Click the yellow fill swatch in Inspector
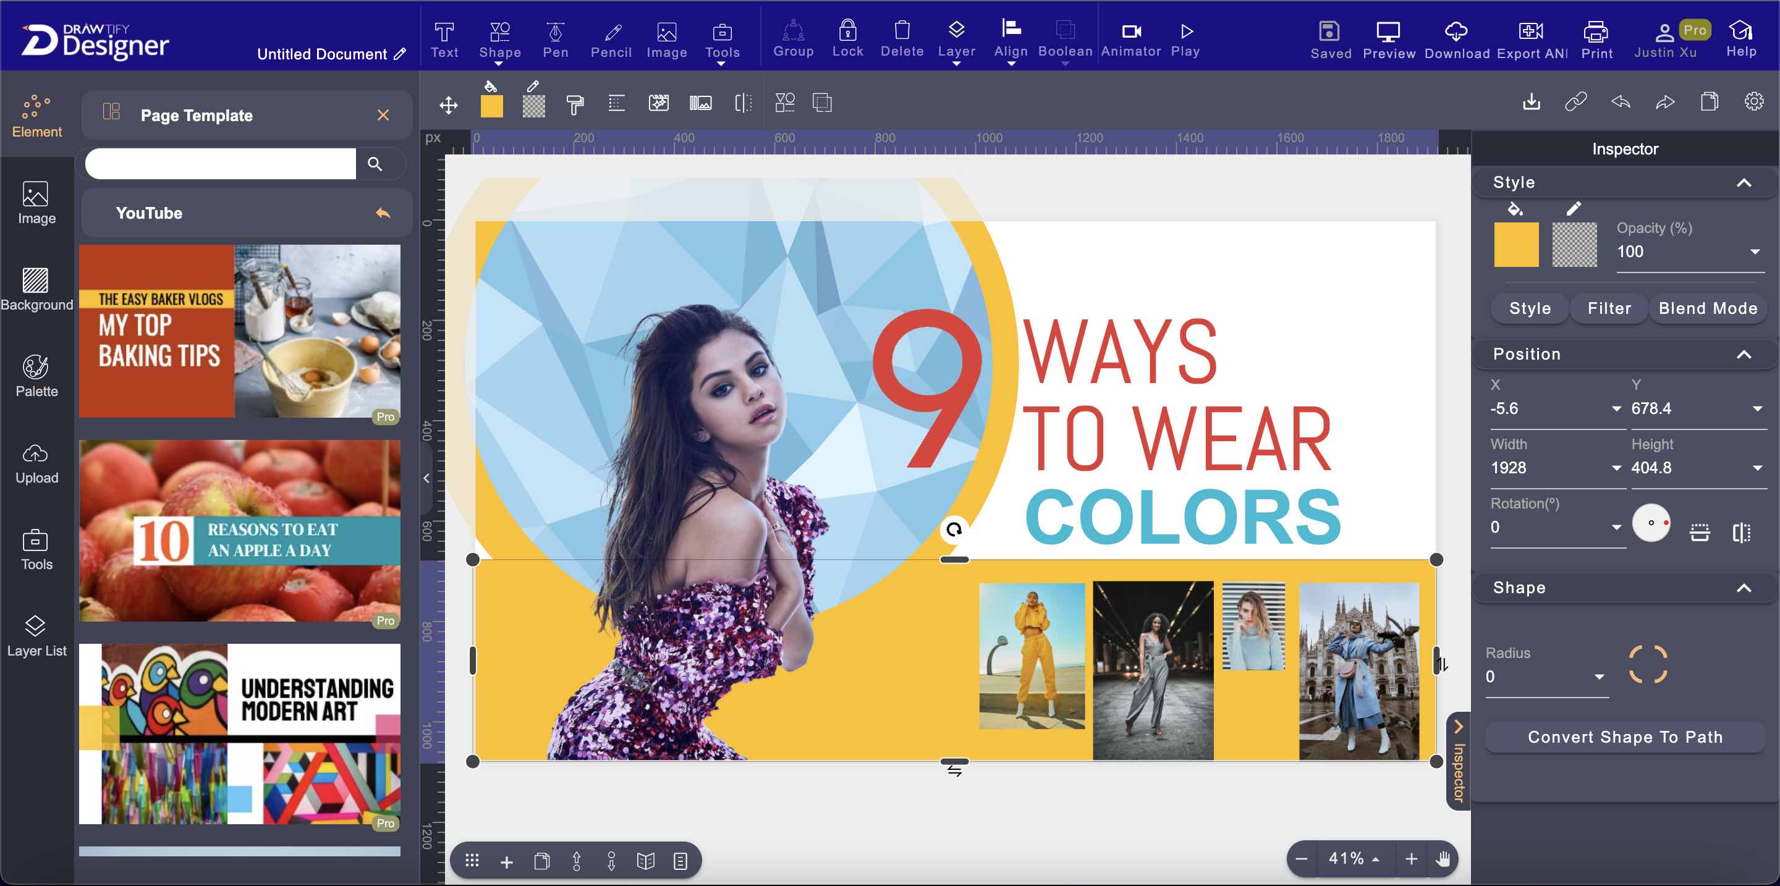The width and height of the screenshot is (1780, 886). coord(1516,245)
